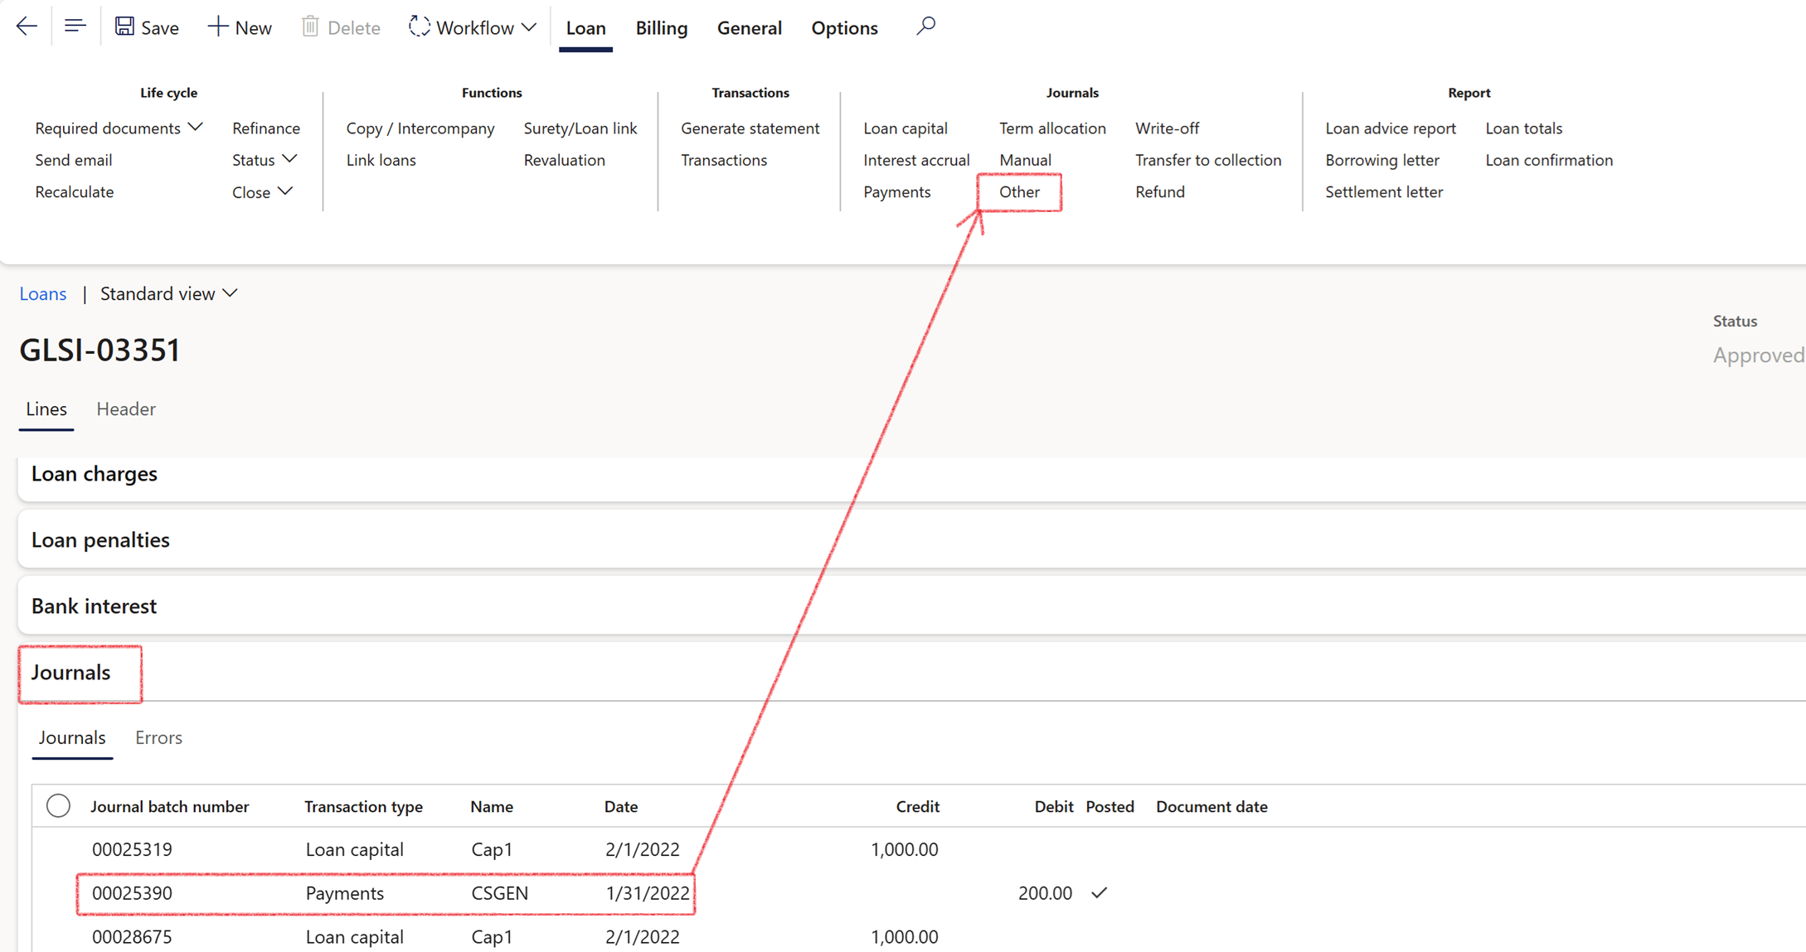Click the Refund button
Screen dimensions: 1806x952
(x=1160, y=191)
